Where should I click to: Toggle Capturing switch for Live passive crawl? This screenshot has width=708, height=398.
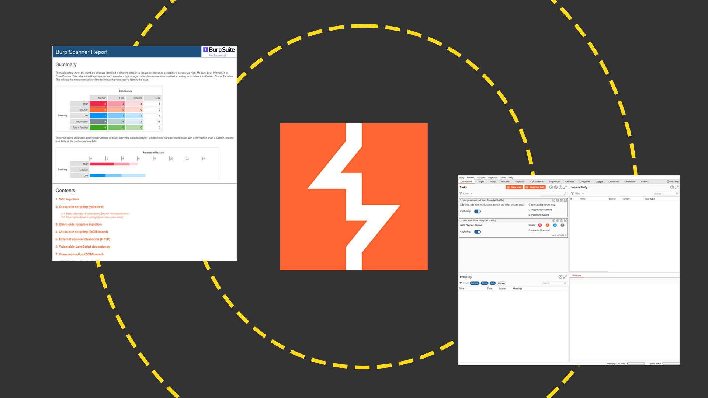coord(478,212)
